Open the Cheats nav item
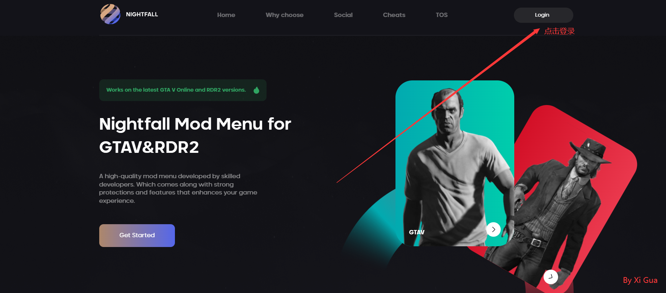This screenshot has width=666, height=293. [x=394, y=15]
